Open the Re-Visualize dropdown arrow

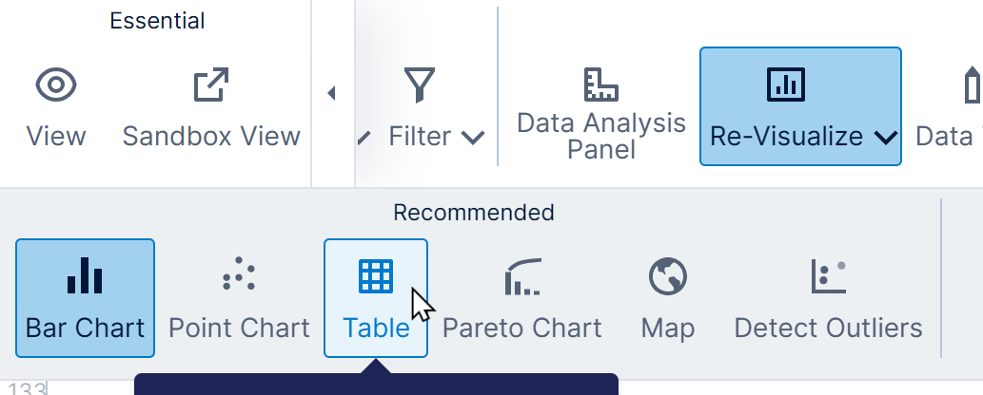pyautogui.click(x=884, y=138)
